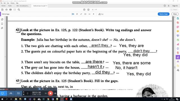Switch to the Tools tab

pyautogui.click(x=10, y=6)
